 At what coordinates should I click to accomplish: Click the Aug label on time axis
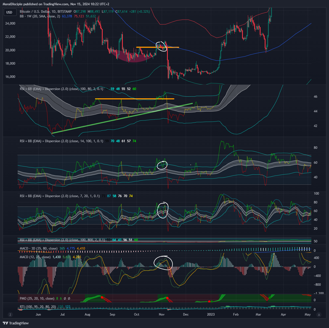click(x=87, y=314)
